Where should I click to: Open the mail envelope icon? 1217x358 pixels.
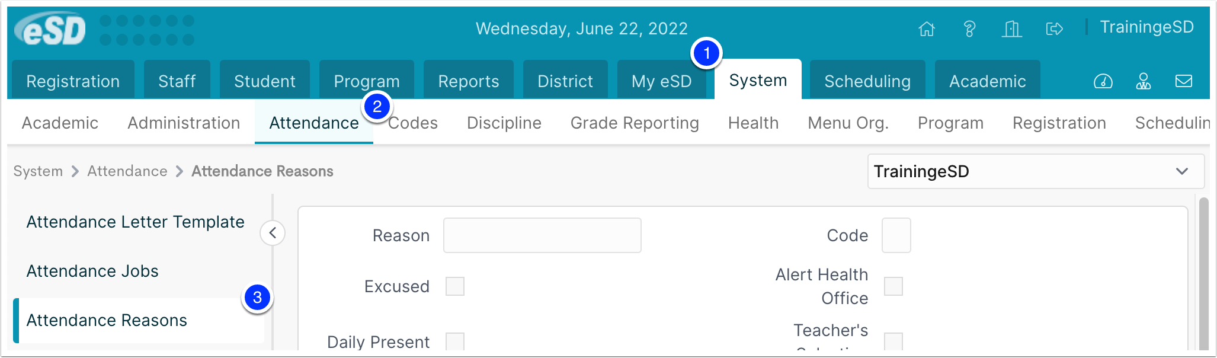tap(1184, 81)
